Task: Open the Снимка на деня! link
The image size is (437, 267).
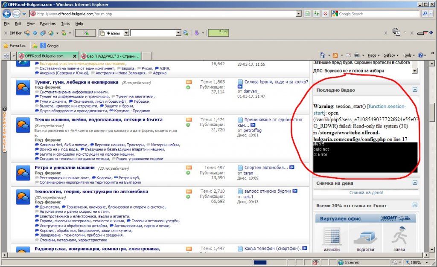Action: click(366, 192)
